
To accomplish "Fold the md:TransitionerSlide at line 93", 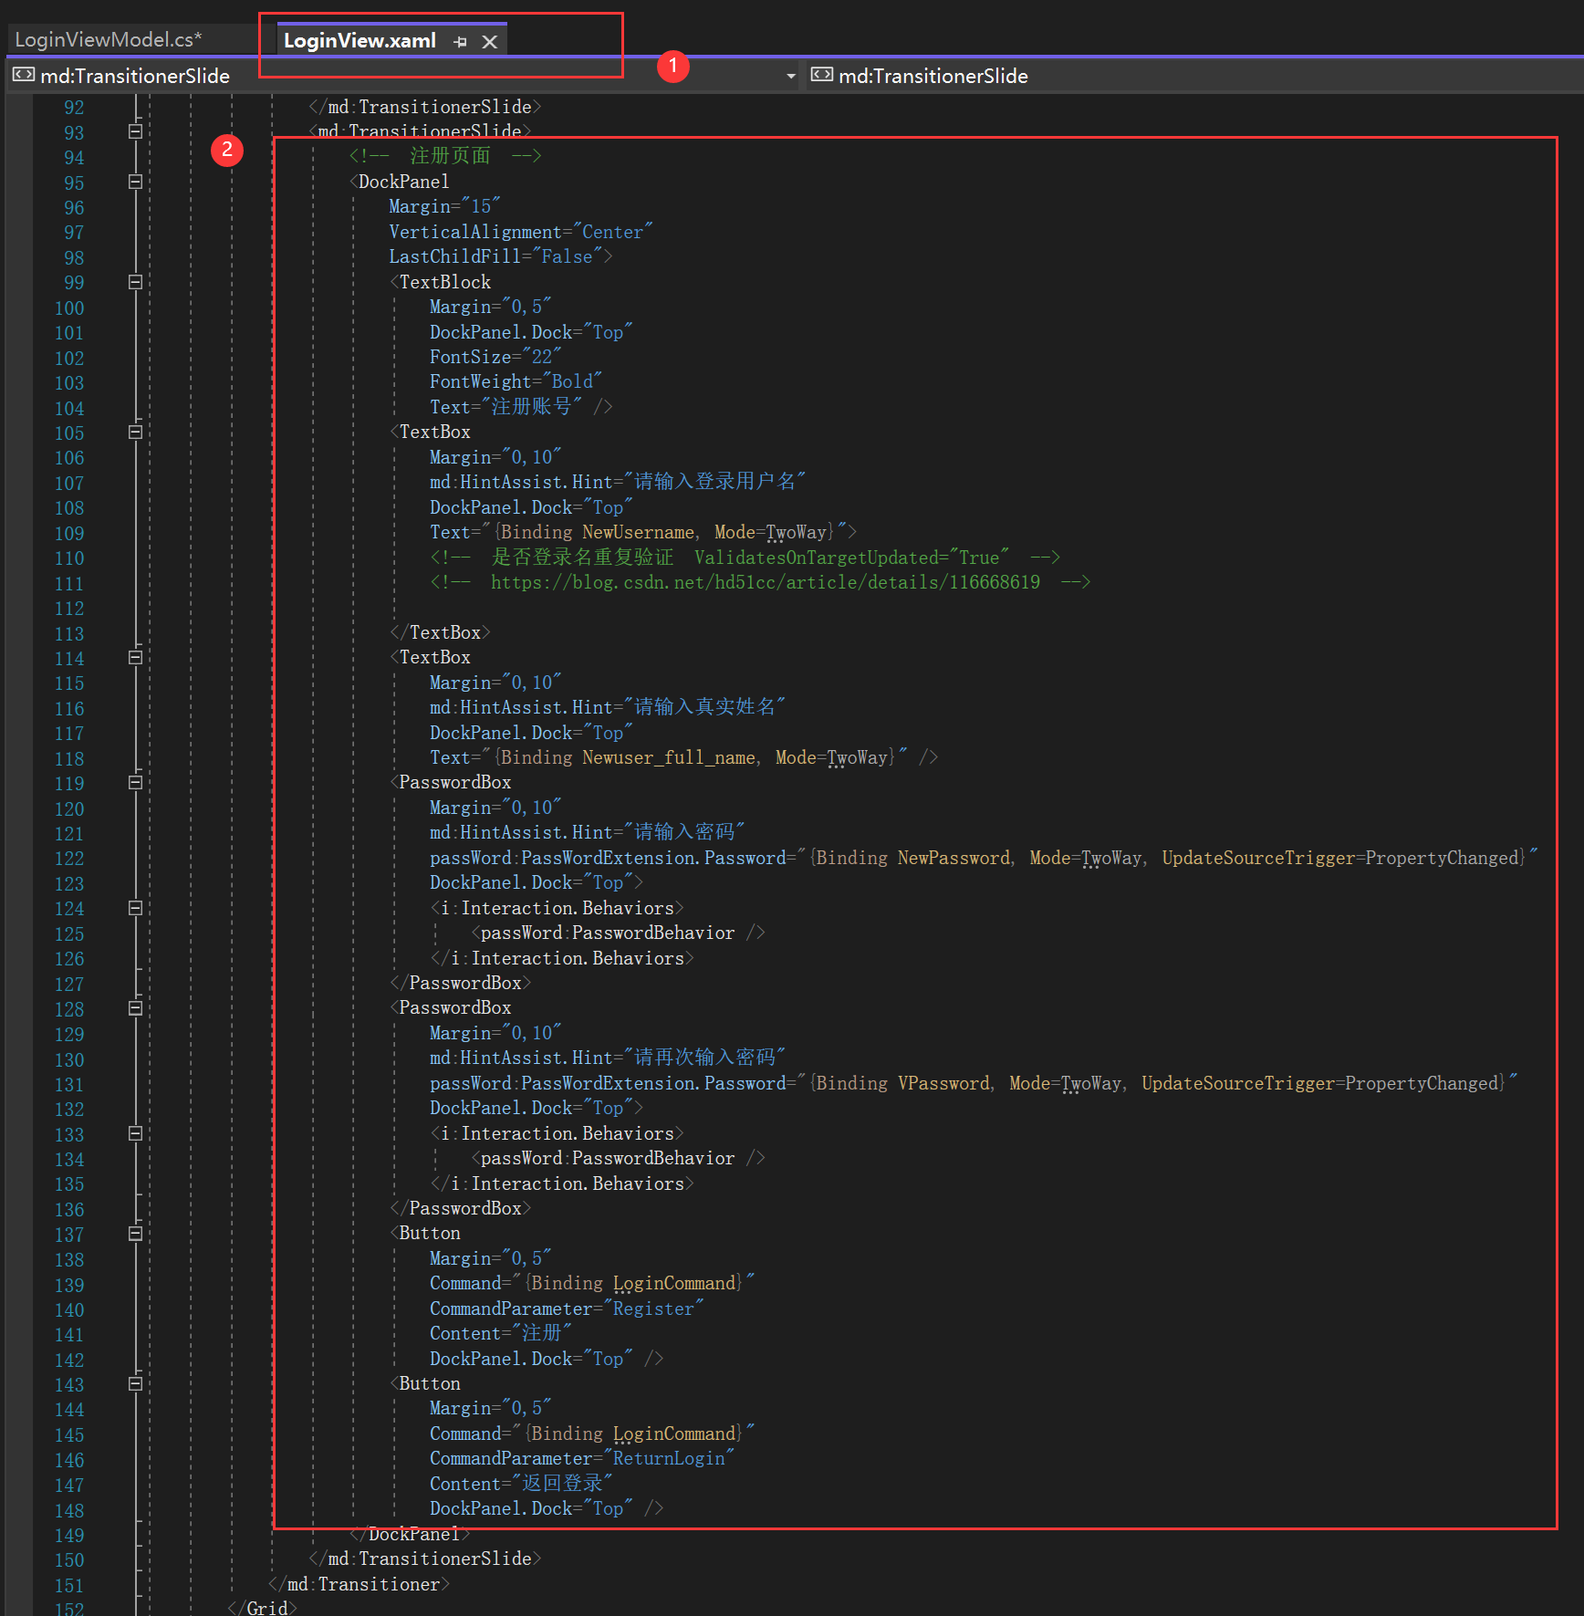I will [x=135, y=131].
